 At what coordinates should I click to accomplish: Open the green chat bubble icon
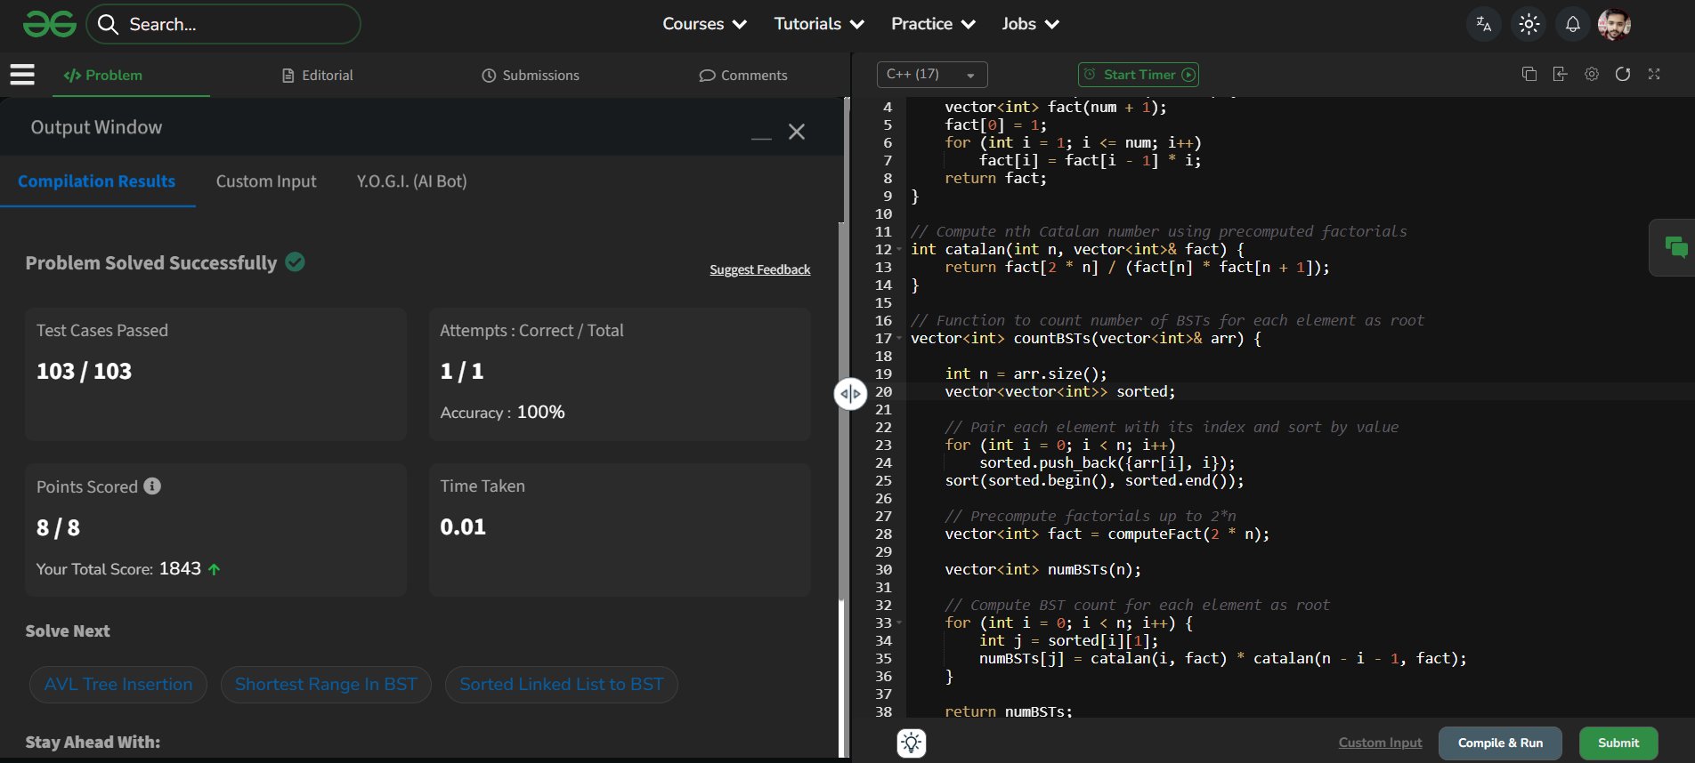pyautogui.click(x=1675, y=247)
